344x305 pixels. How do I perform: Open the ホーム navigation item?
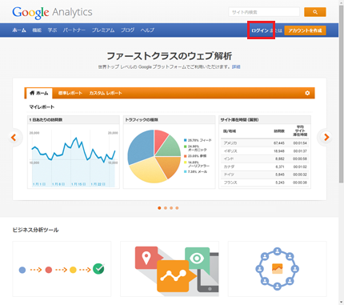click(19, 30)
